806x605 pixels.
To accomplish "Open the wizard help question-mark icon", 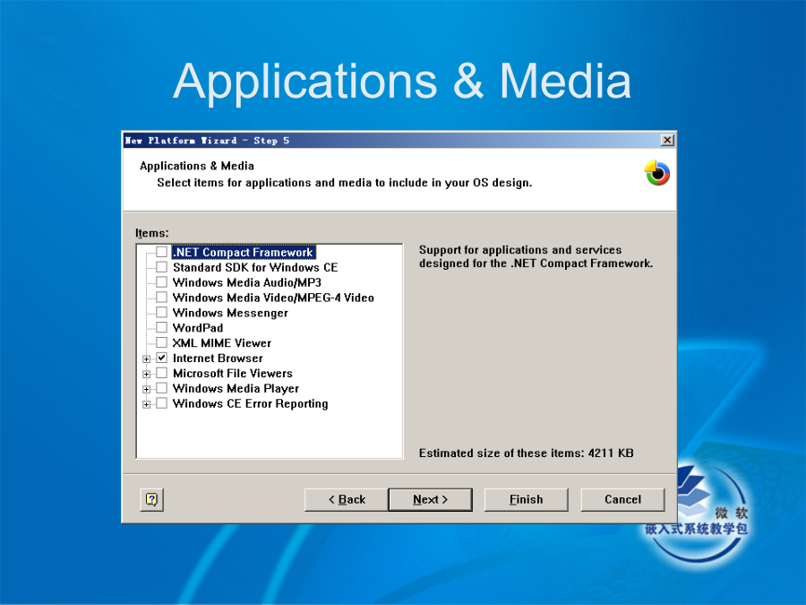I will (151, 499).
